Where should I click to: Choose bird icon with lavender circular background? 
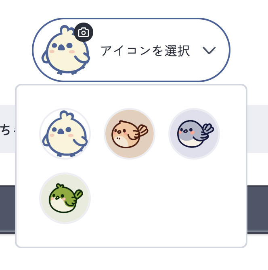pyautogui.click(x=194, y=134)
